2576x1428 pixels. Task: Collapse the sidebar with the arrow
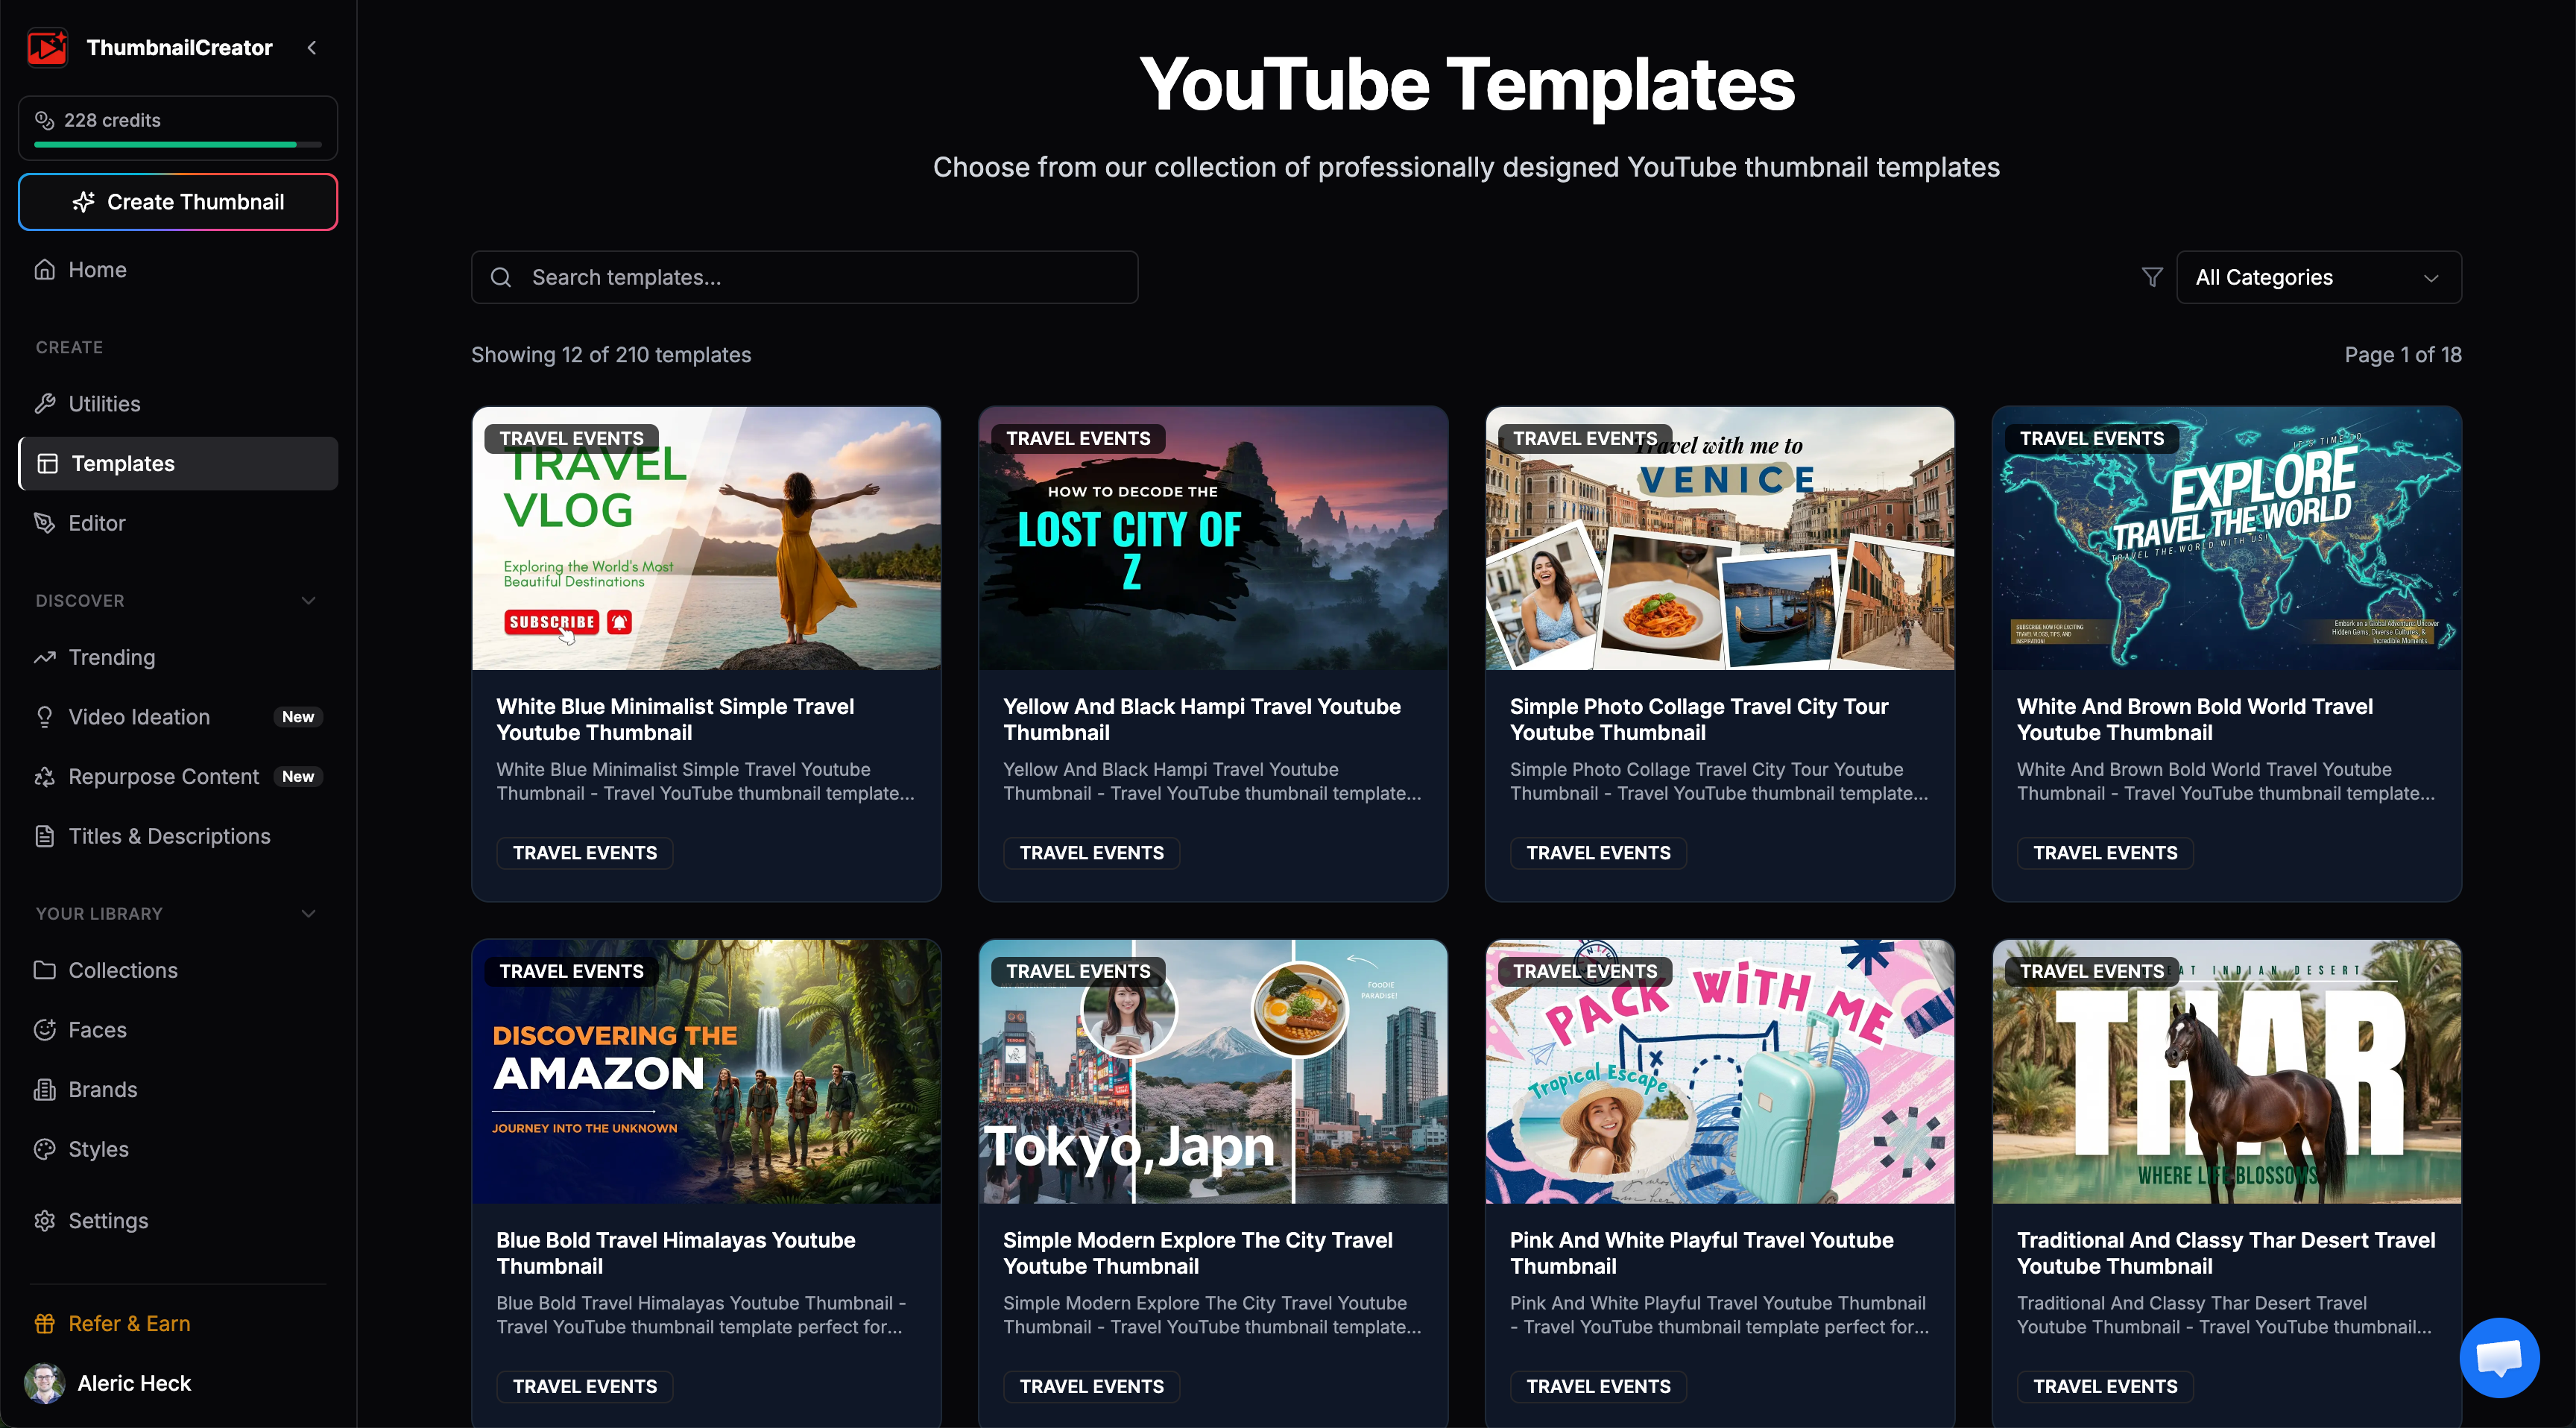click(312, 47)
